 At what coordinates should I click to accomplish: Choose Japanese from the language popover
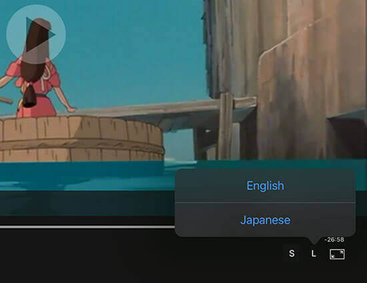pyautogui.click(x=265, y=220)
